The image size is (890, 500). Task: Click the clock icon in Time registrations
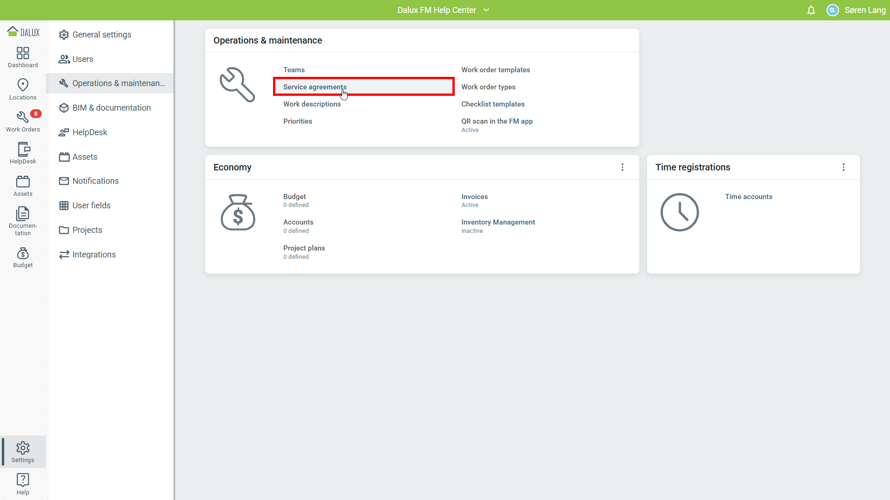[x=680, y=212]
